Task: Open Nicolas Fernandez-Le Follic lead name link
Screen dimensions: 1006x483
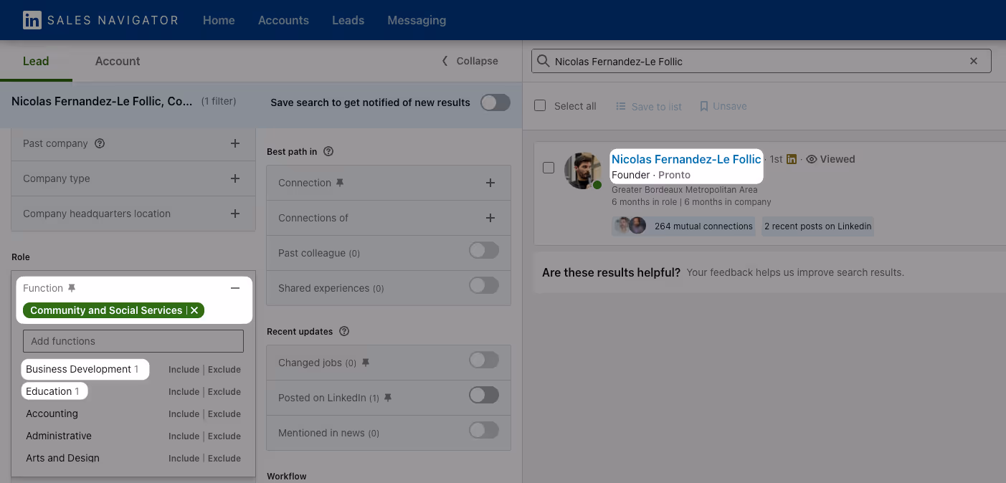Action: (686, 159)
